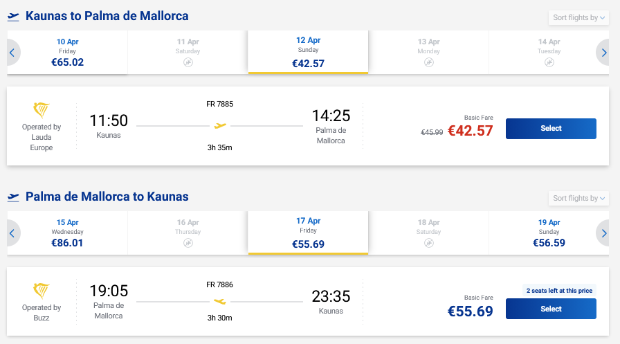Select the €55.69 flight to Kaunas
This screenshot has width=620, height=344.
pyautogui.click(x=551, y=309)
